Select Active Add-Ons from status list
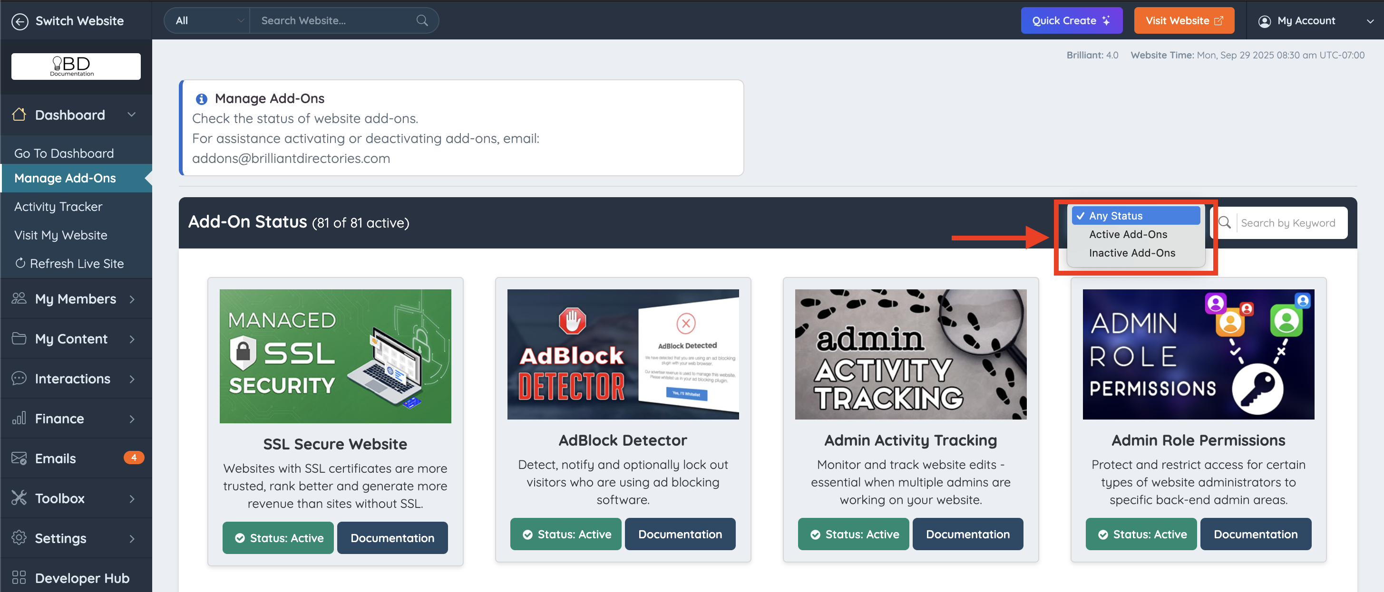Screen dimensions: 1384x592 (x=1128, y=235)
